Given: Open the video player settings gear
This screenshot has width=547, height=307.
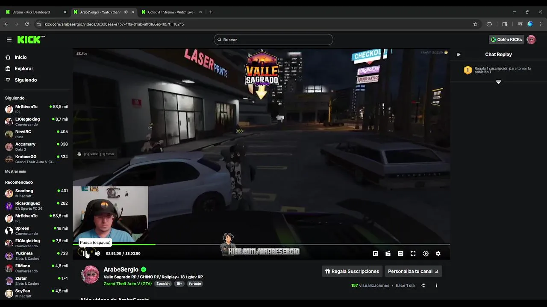Looking at the screenshot, I should tap(438, 253).
